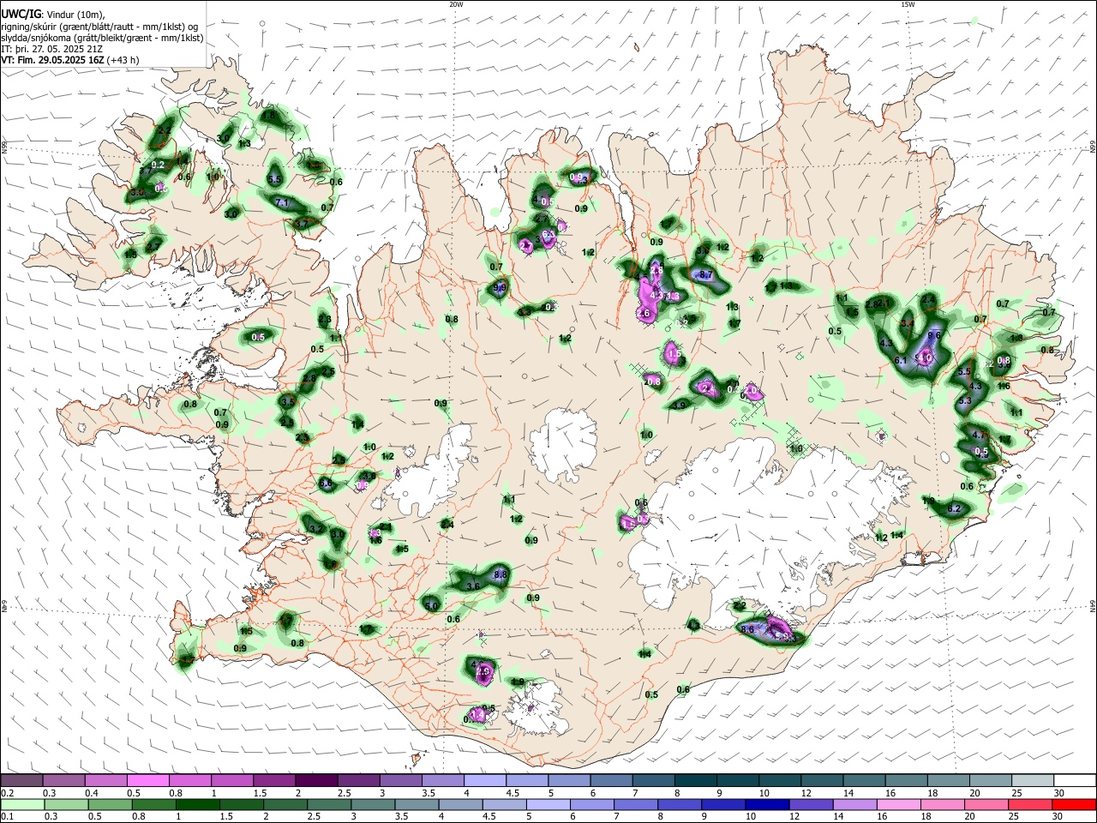Click the pale pink rain swatch for 16–18
This screenshot has height=823, width=1097.
coord(899,805)
